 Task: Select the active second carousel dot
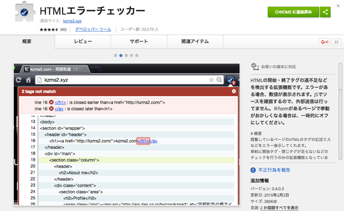121,56
